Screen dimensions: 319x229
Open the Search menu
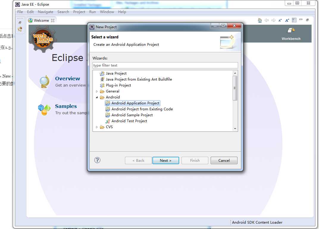pyautogui.click(x=63, y=12)
